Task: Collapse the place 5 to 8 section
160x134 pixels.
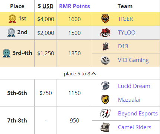Action: coord(80,73)
